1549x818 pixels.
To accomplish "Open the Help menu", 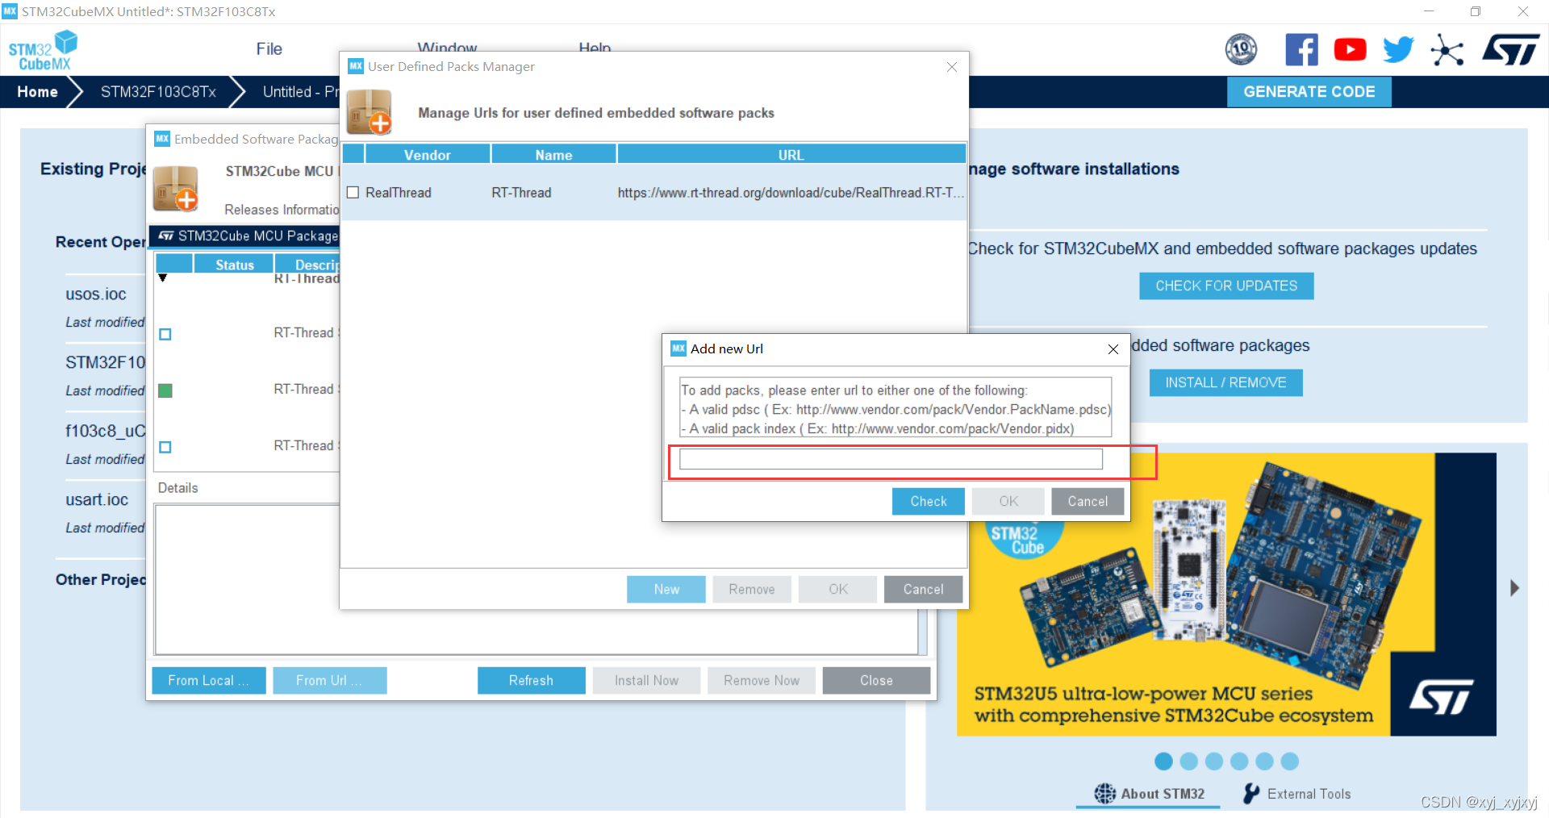I will [x=595, y=48].
